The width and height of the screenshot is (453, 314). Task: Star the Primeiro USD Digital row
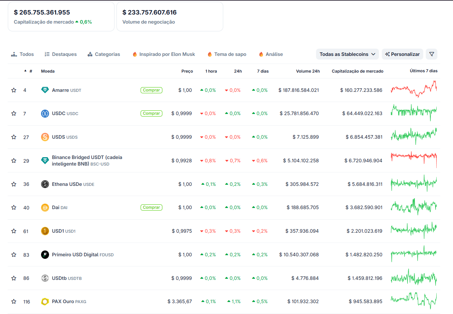(14, 254)
